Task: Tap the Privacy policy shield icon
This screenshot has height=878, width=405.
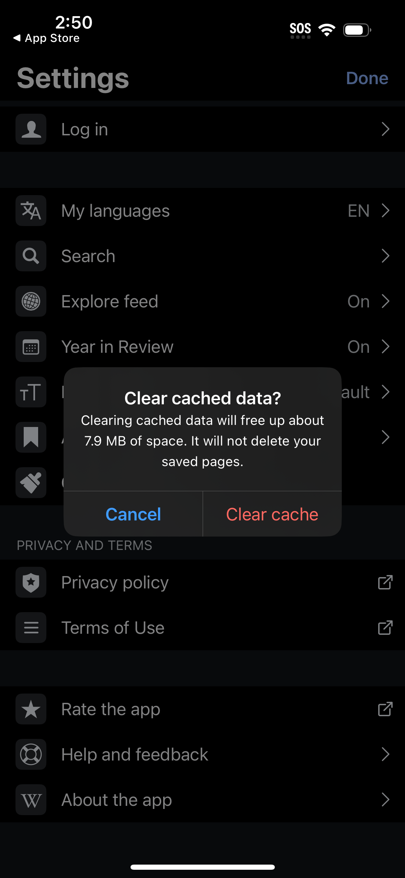Action: [31, 583]
